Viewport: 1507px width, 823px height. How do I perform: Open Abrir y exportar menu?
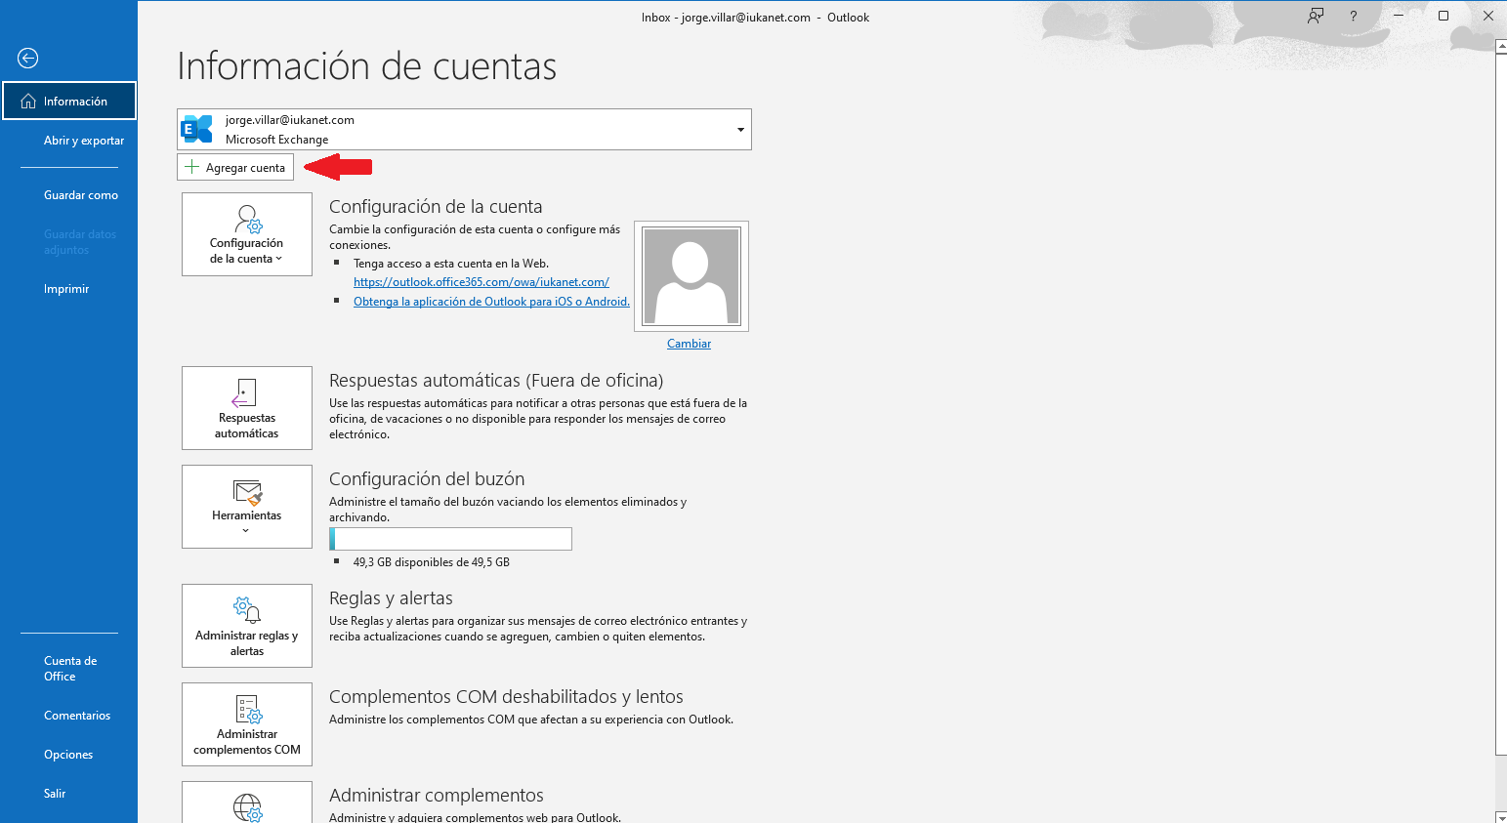pyautogui.click(x=84, y=141)
